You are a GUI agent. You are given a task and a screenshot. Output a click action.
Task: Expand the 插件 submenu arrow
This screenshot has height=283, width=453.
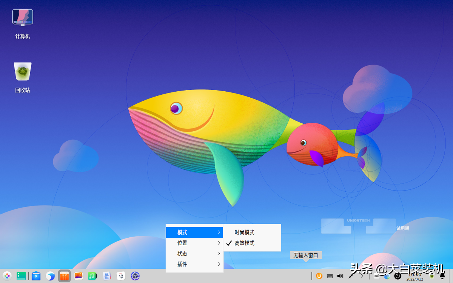(x=219, y=264)
